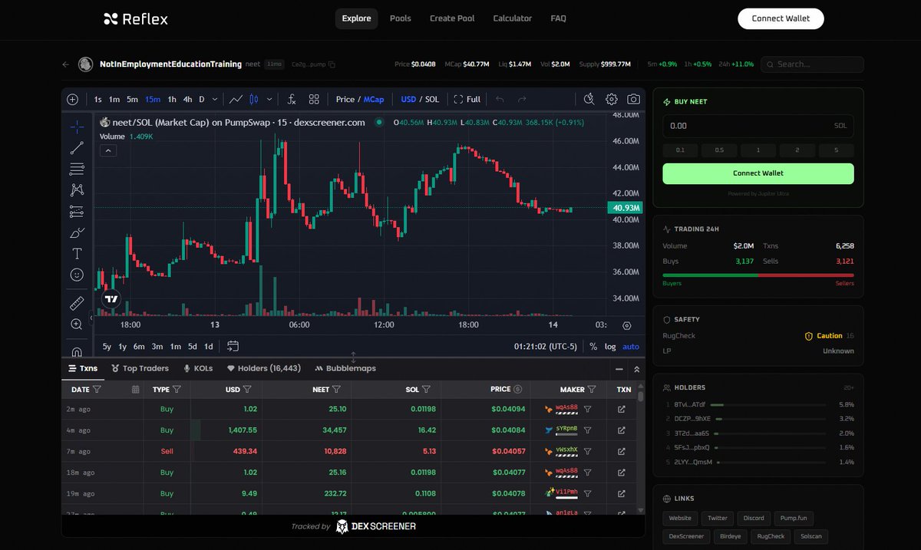The height and width of the screenshot is (550, 921).
Task: Select the forecasting position tool
Action: (77, 211)
